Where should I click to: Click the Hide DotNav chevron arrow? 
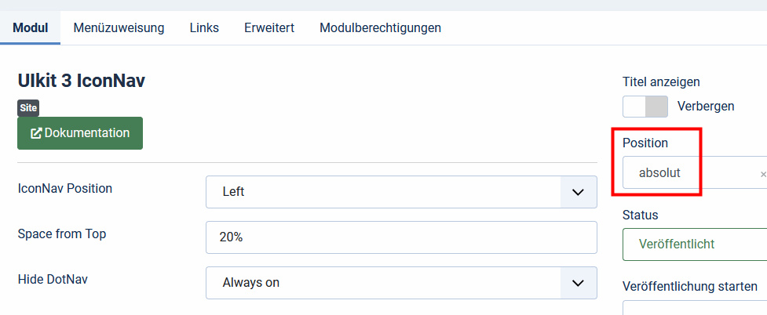578,283
